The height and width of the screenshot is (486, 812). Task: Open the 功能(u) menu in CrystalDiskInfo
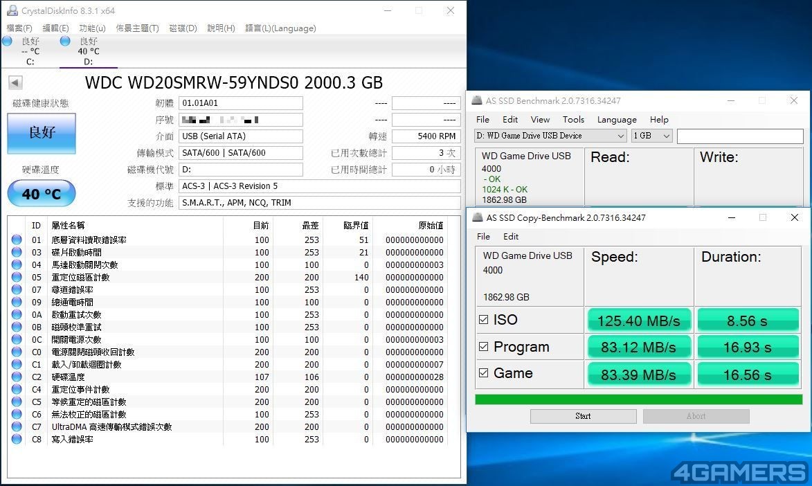coord(92,28)
